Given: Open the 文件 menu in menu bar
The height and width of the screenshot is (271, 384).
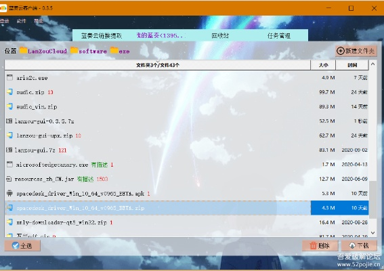Looking at the screenshot, I should point(21,21).
